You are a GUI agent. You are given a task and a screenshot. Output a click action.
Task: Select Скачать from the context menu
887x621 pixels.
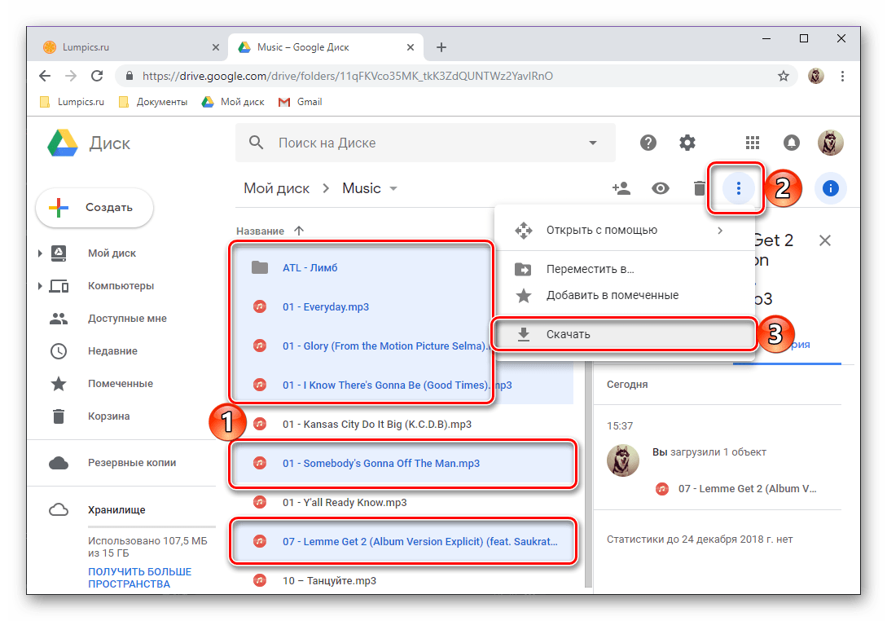tap(568, 334)
